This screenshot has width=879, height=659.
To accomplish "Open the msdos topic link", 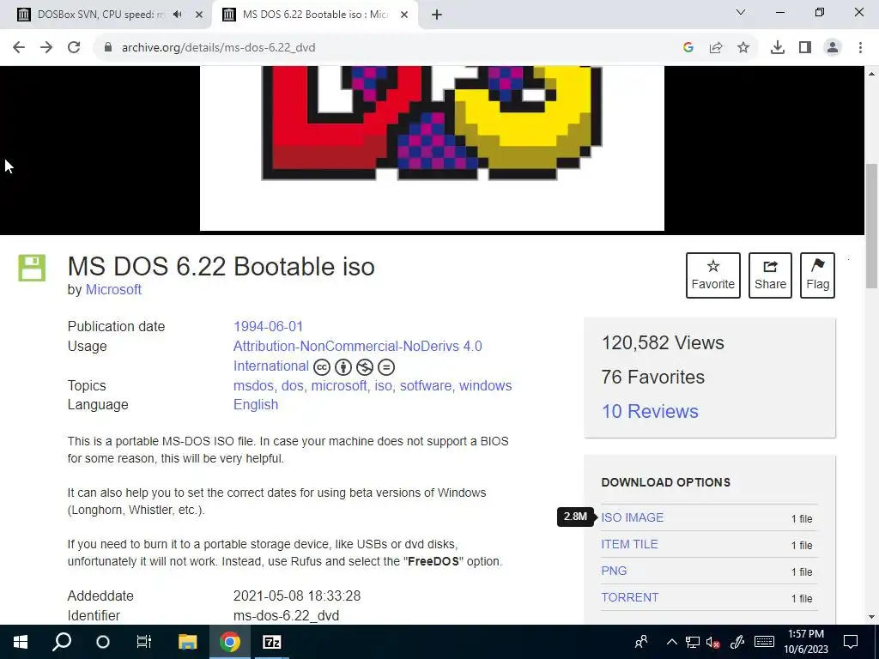I will [x=253, y=385].
